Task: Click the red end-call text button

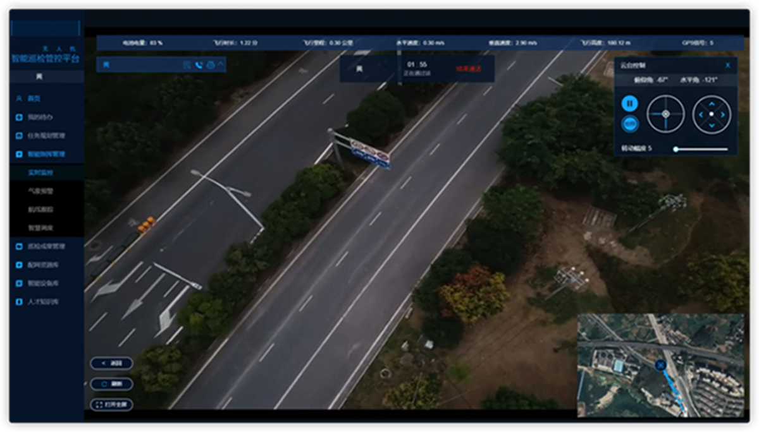Action: coord(468,69)
